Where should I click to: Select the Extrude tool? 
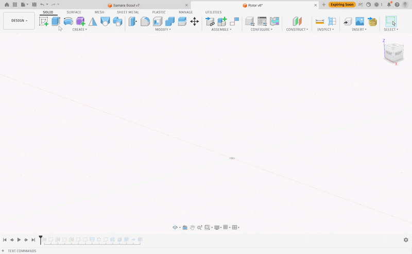(x=56, y=21)
